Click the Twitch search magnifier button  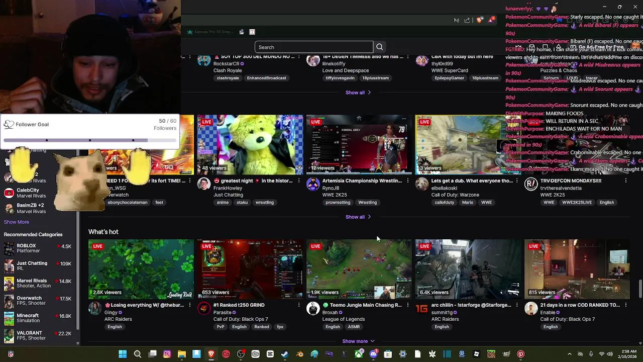(x=380, y=47)
